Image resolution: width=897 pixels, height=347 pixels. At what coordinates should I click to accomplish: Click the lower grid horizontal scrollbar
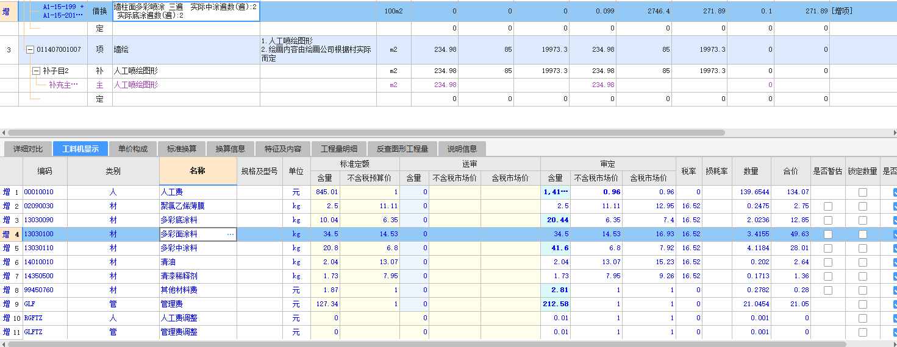coord(427,344)
